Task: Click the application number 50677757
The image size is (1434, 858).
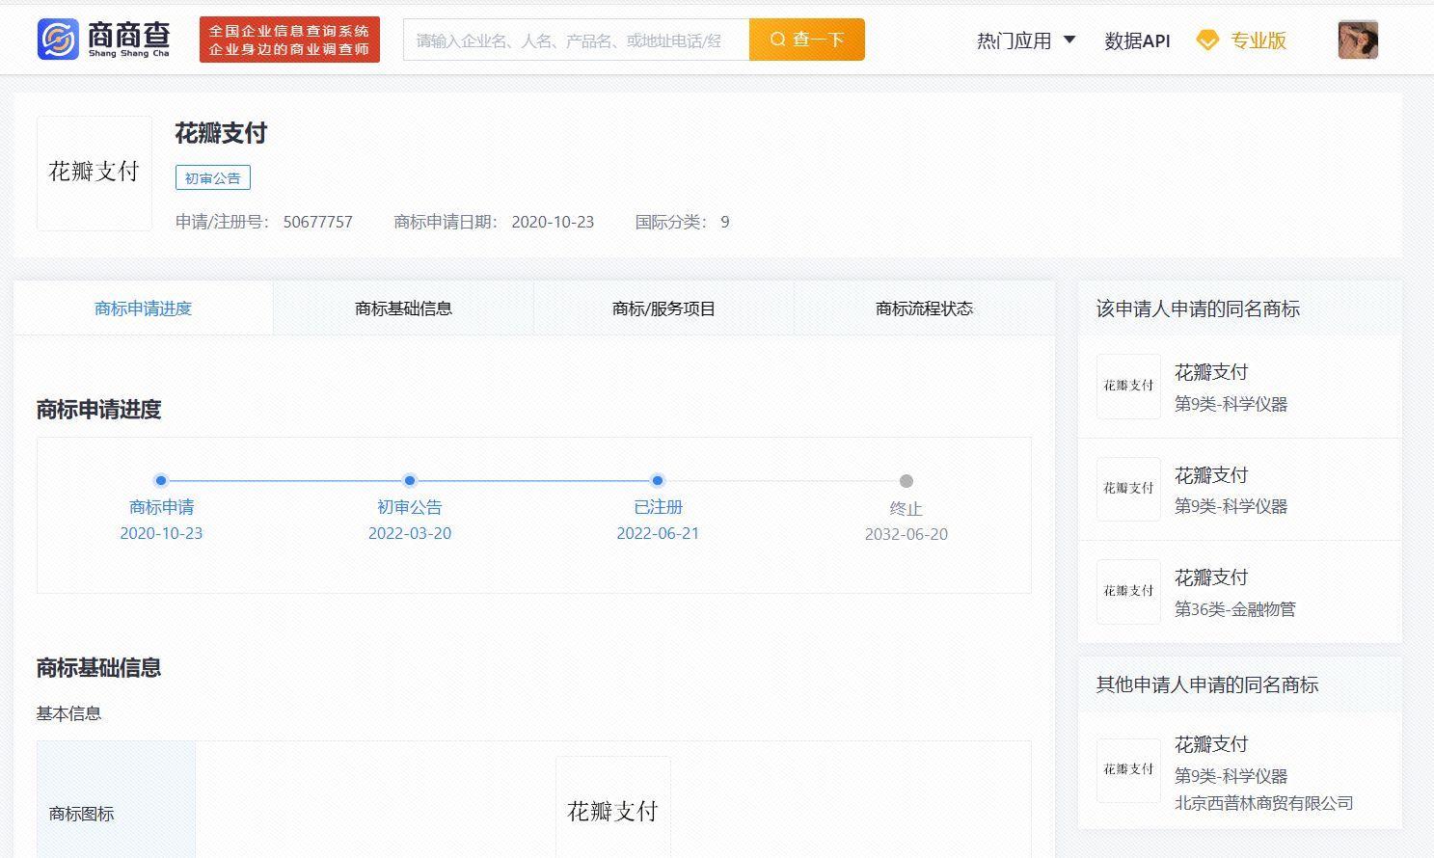Action: click(x=317, y=223)
